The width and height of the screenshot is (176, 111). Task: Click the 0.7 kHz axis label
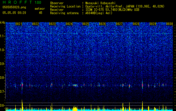tap(3, 92)
